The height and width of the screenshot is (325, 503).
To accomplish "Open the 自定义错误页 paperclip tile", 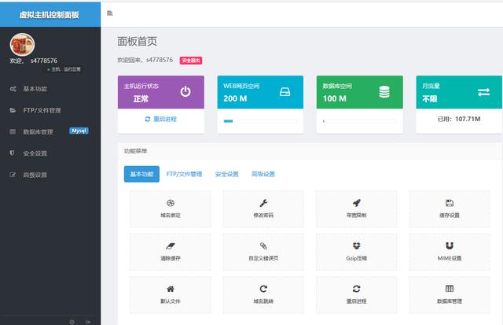I will 263,252.
